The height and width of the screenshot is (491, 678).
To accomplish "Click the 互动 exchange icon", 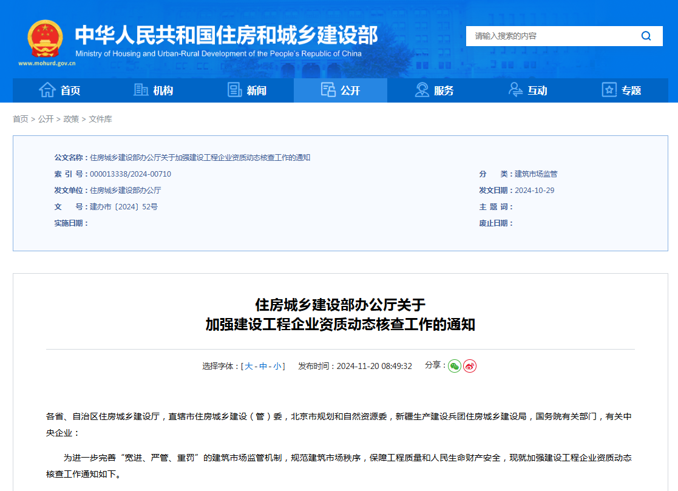I will tap(515, 90).
